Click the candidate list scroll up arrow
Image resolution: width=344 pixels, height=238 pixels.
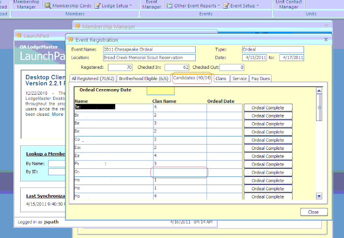click(319, 91)
